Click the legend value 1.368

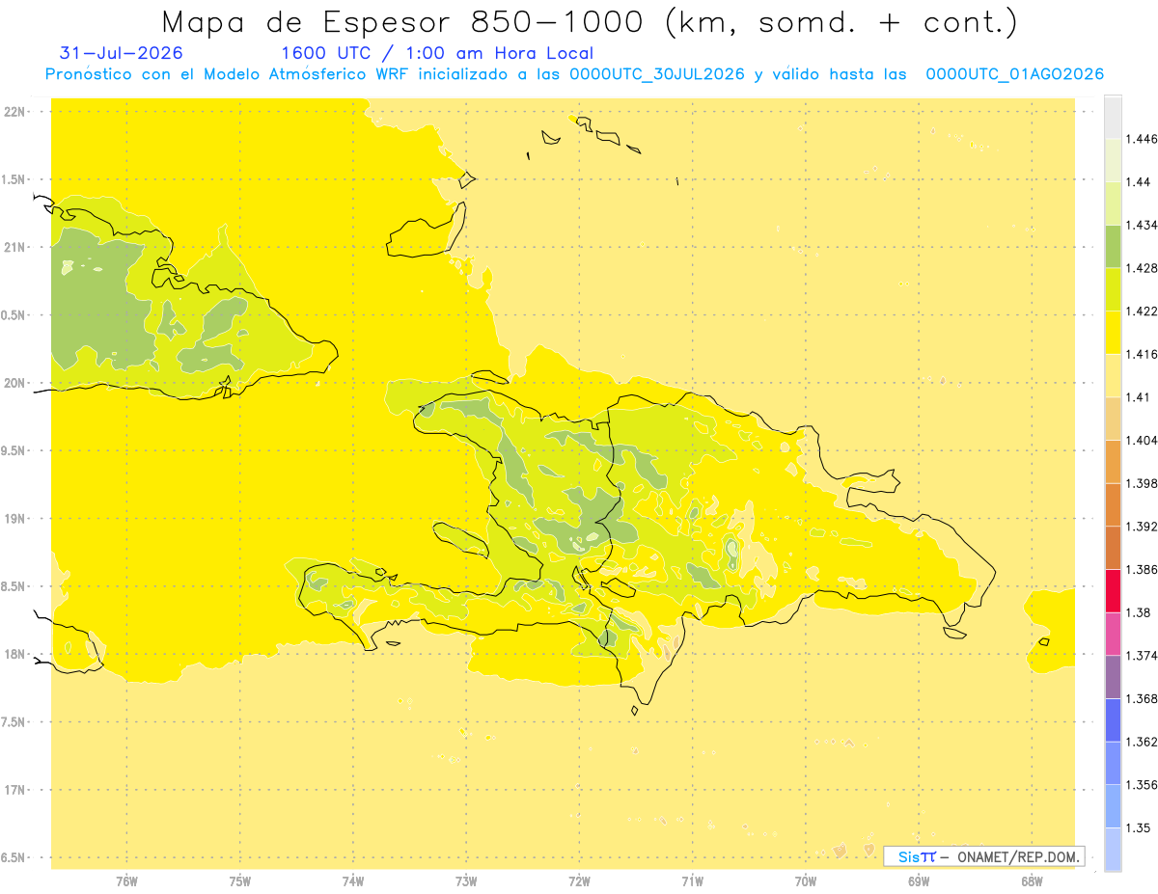[1142, 698]
